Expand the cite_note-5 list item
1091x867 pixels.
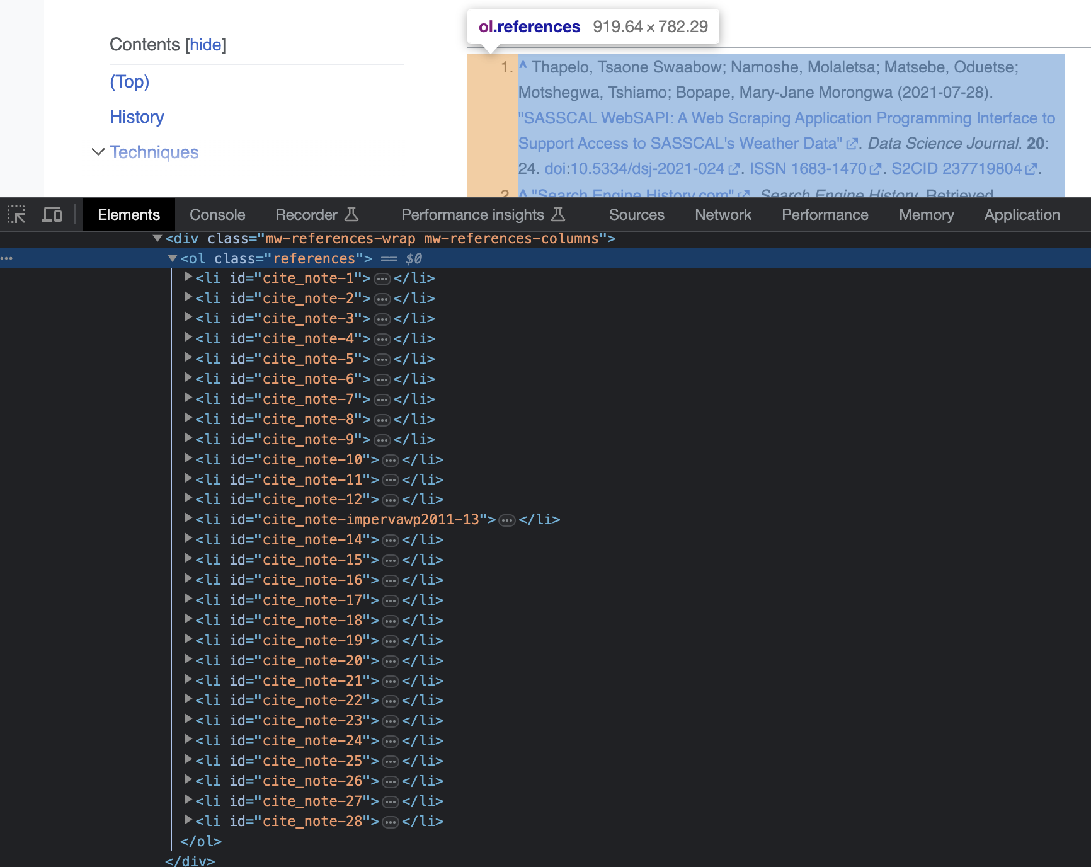[188, 359]
